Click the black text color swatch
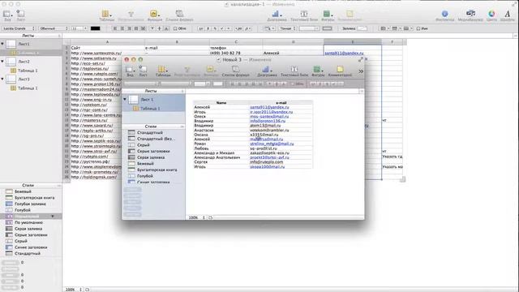 point(96,28)
